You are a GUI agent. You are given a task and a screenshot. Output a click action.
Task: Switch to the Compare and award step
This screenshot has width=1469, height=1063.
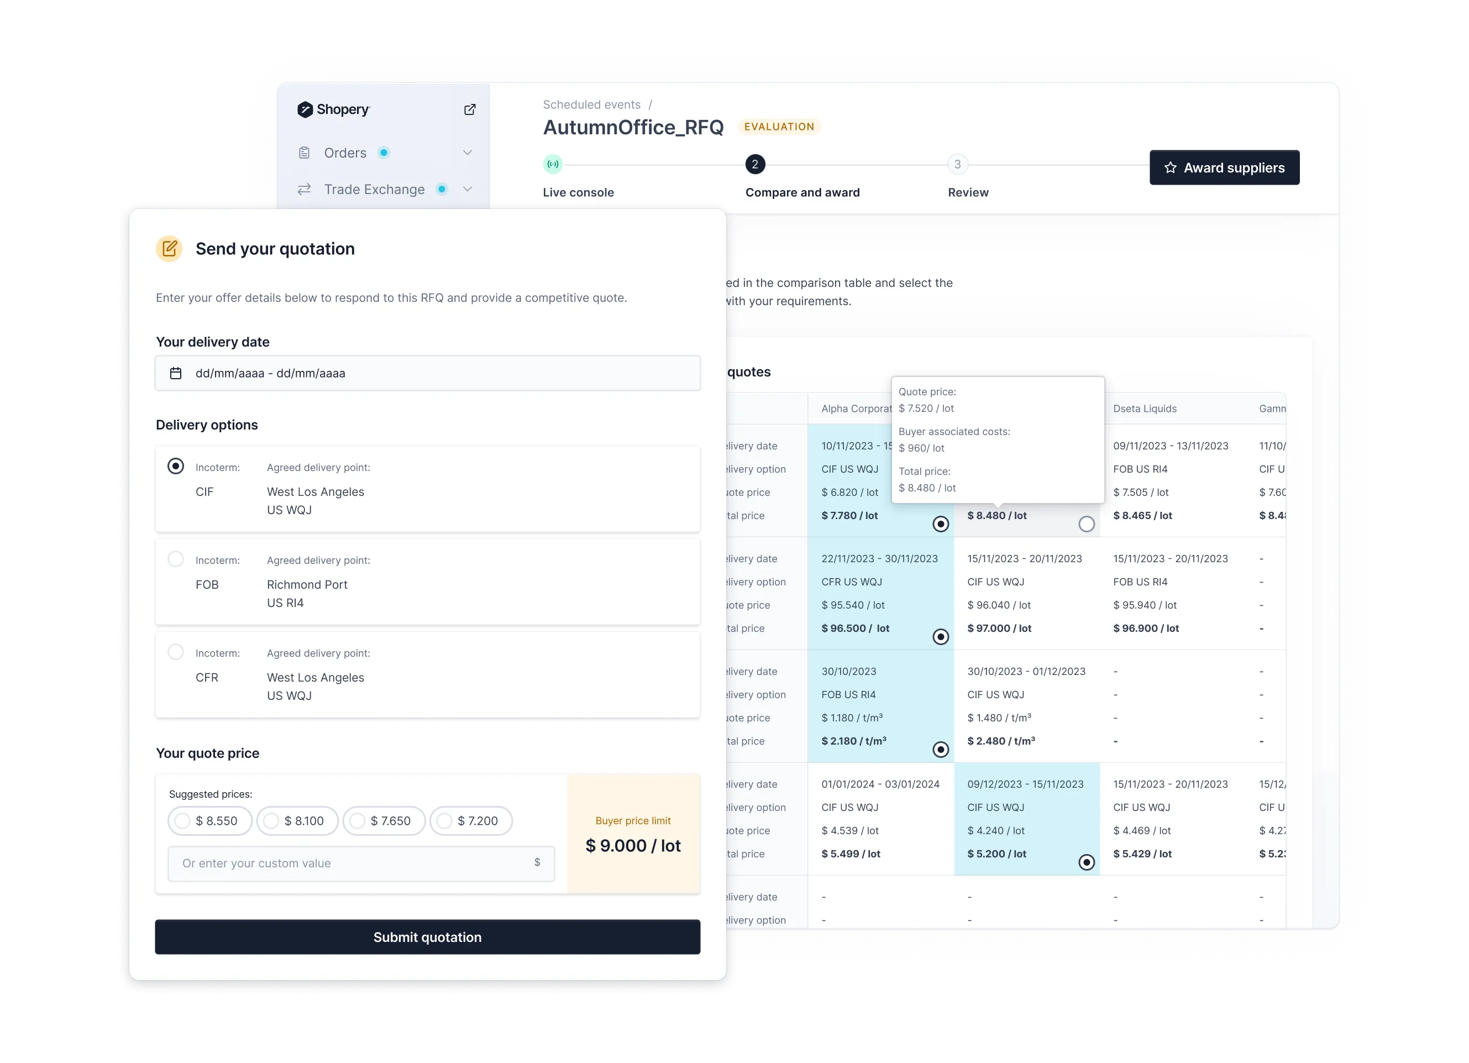click(x=802, y=192)
